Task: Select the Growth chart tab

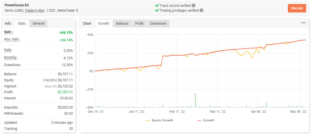Action: click(x=104, y=23)
